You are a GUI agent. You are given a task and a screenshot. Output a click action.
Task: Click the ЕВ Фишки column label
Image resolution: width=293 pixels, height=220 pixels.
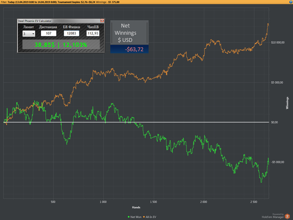tap(72, 27)
